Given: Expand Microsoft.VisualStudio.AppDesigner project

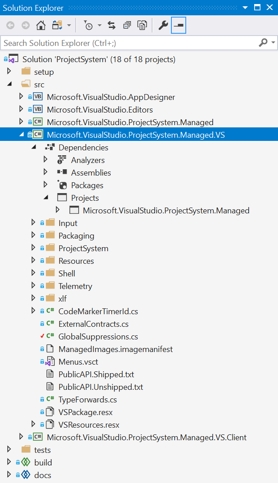Looking at the screenshot, I should (21, 97).
